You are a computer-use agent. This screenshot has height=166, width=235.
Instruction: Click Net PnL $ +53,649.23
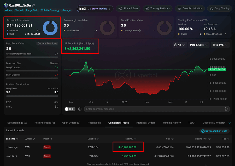[129, 156]
